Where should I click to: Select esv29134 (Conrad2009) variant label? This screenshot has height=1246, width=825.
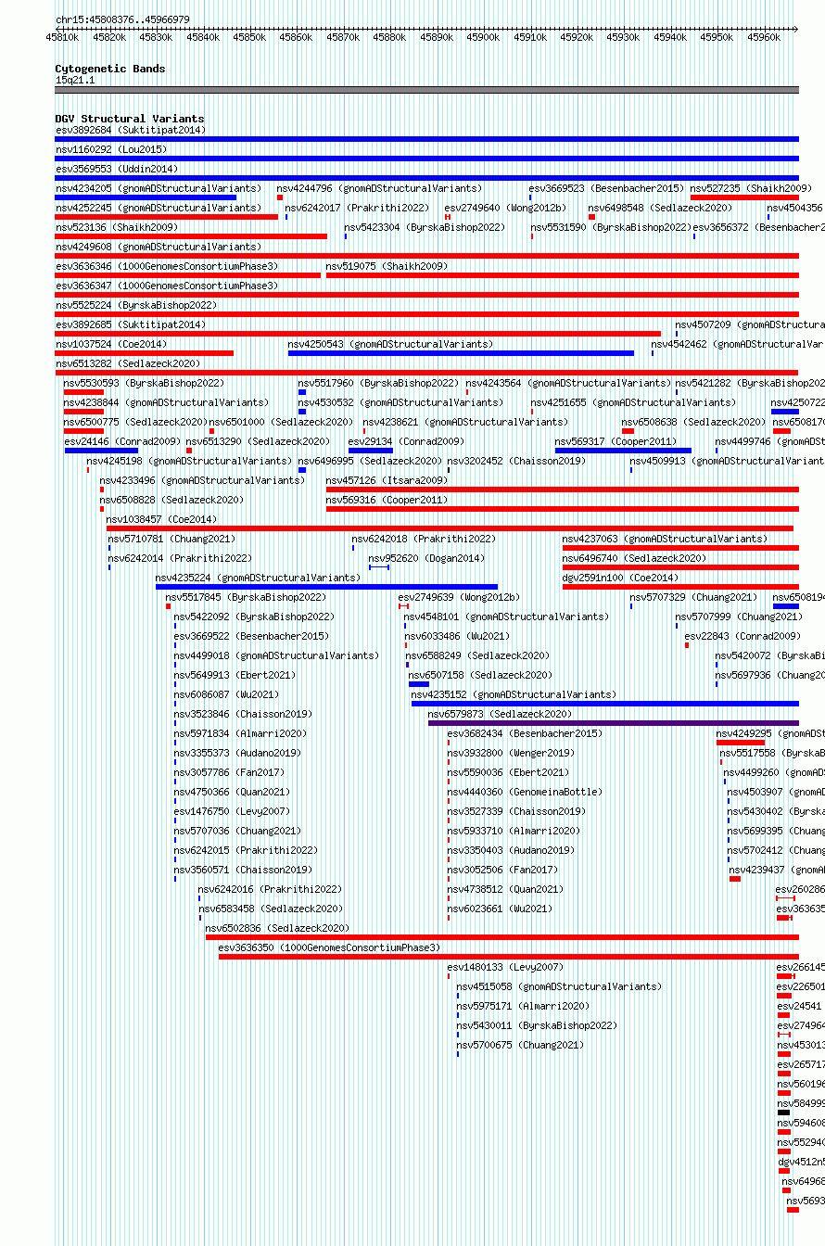click(x=408, y=441)
